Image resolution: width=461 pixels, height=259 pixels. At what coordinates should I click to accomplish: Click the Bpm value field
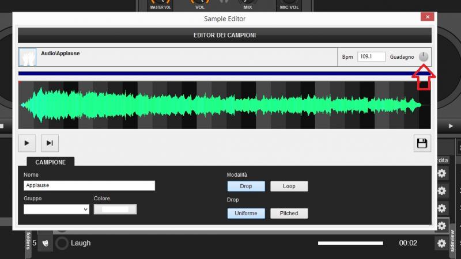click(x=371, y=57)
